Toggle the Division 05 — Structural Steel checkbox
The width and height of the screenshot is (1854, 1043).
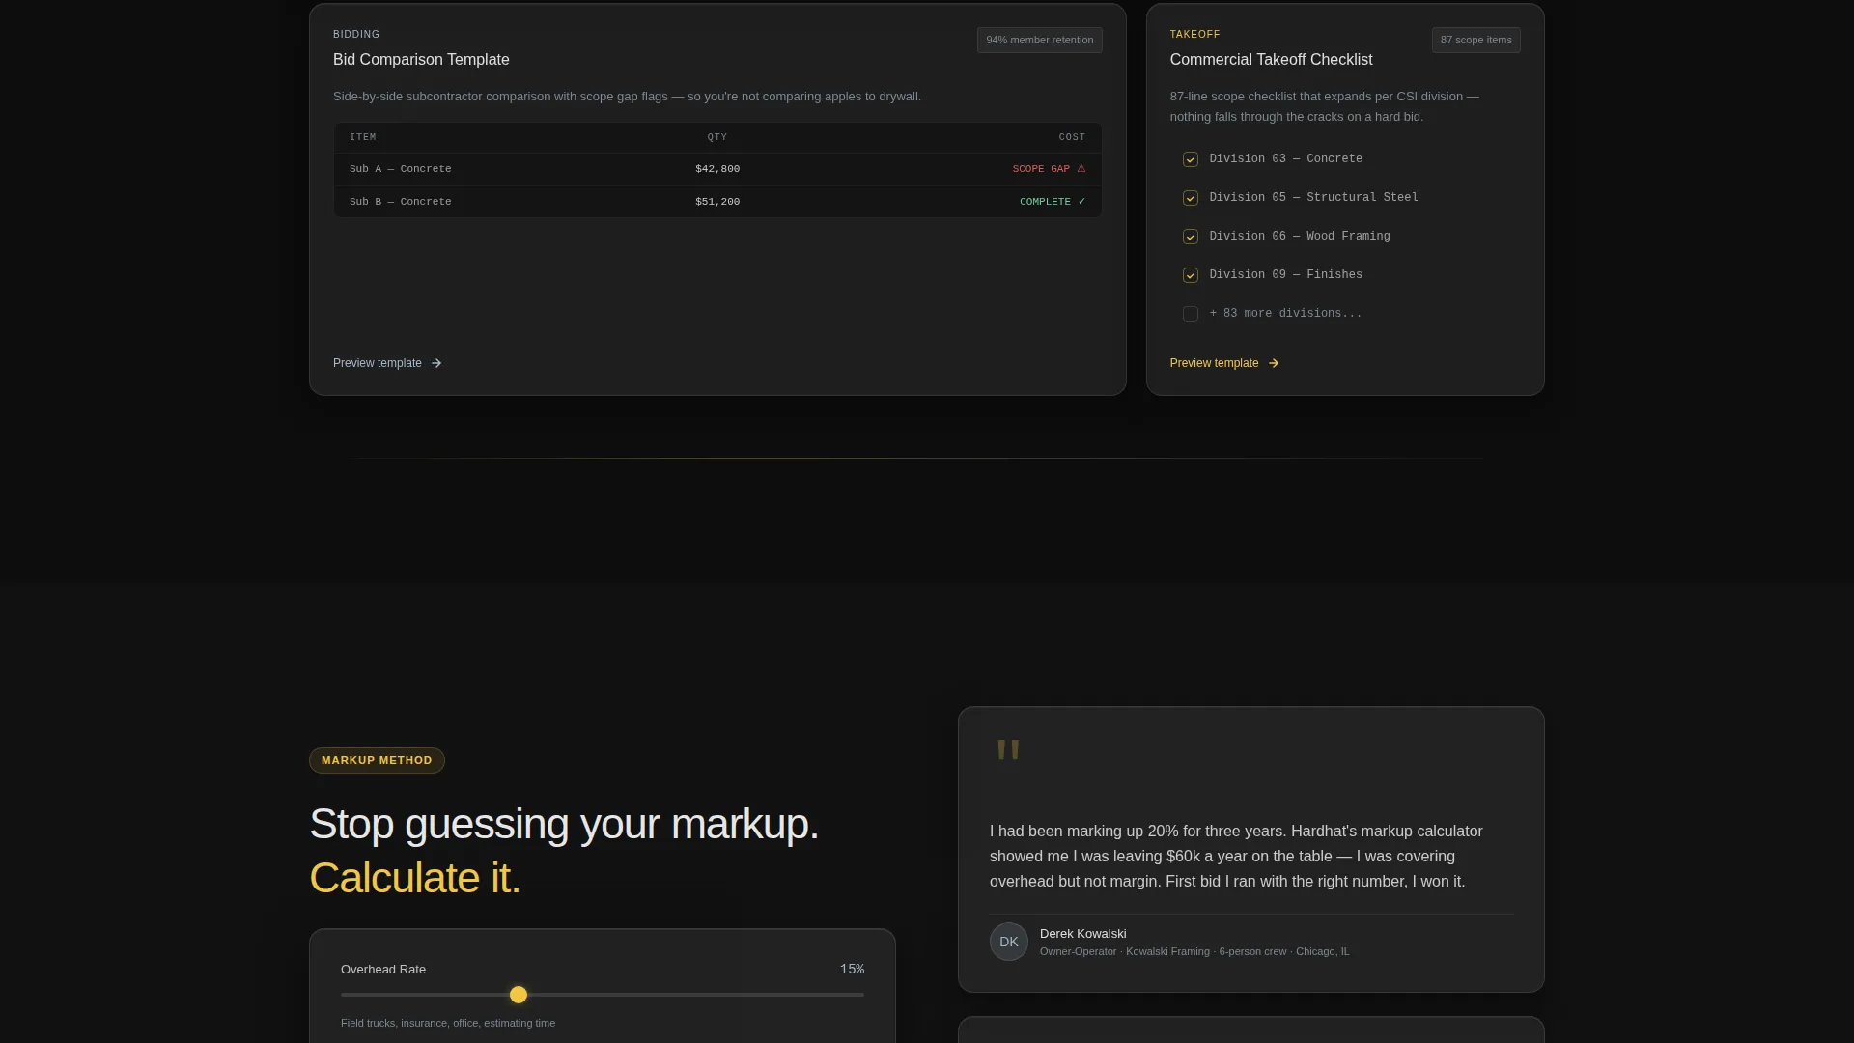click(1191, 198)
